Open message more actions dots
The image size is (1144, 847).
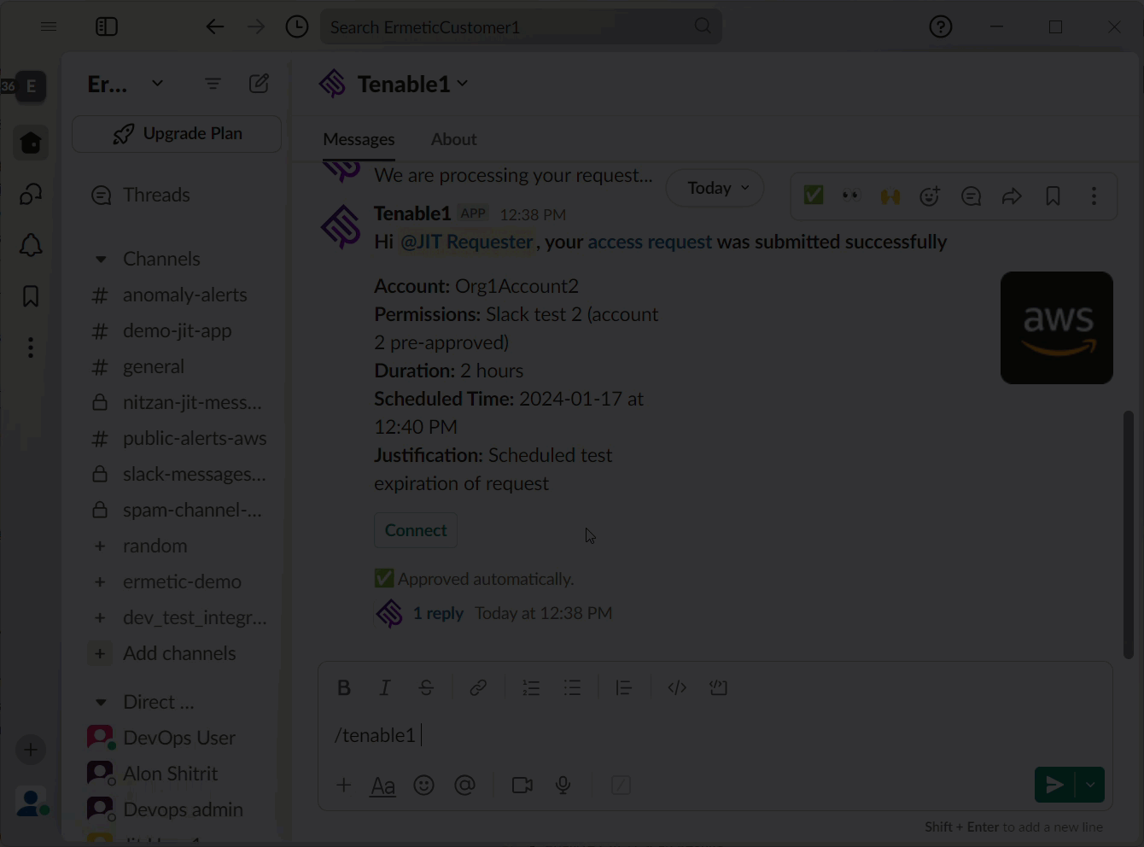click(1094, 196)
